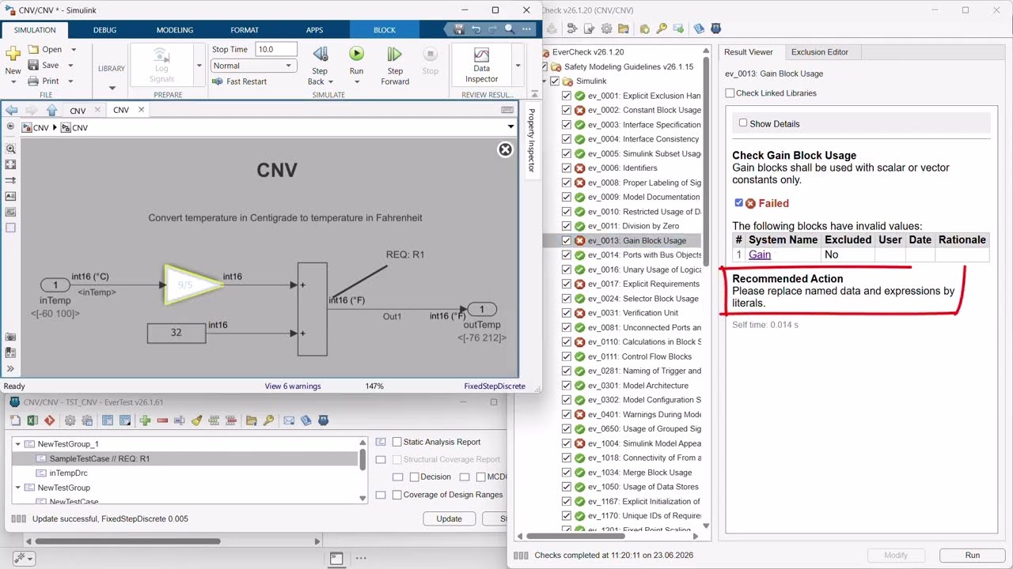Click the Stop Time input field
Screen dimensions: 1013x569
(x=275, y=49)
